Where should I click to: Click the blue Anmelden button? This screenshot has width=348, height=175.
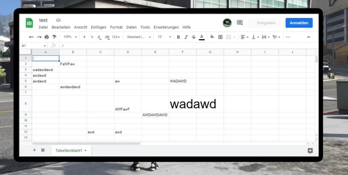(299, 23)
